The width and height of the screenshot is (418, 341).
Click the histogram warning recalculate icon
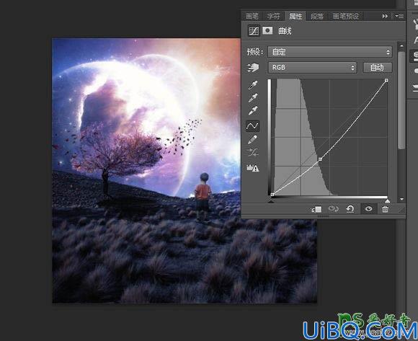tap(253, 168)
